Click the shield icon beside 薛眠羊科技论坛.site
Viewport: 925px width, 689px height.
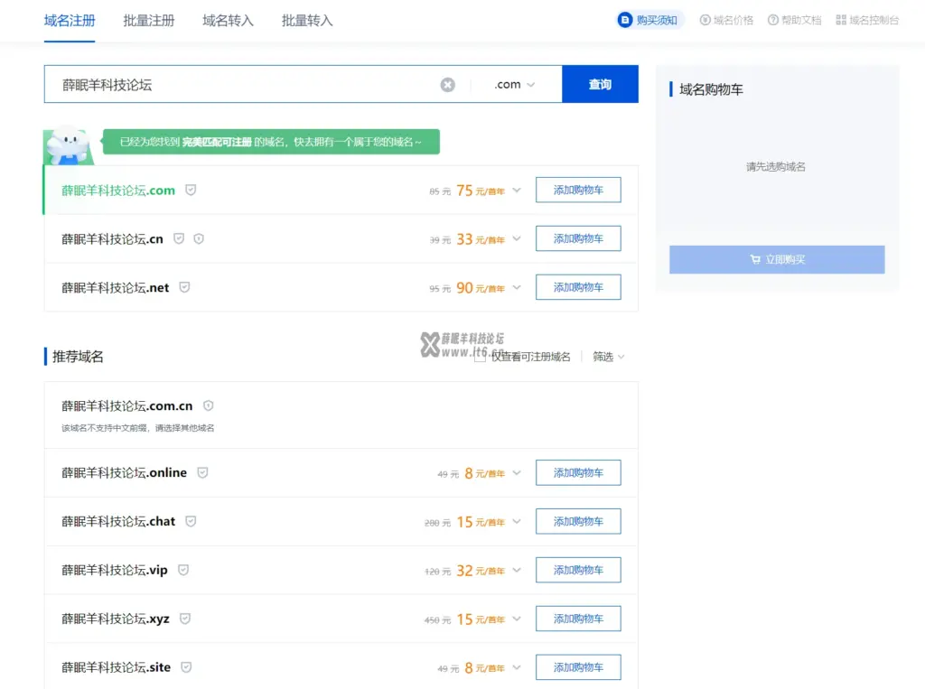tap(186, 667)
